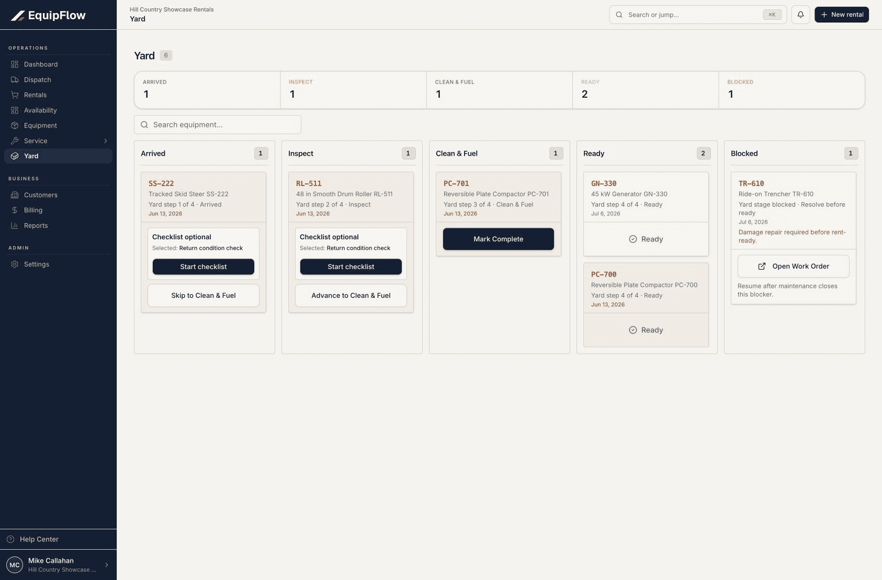Image resolution: width=882 pixels, height=580 pixels.
Task: Click Skip to Clean & Fuel
Action: 203,296
